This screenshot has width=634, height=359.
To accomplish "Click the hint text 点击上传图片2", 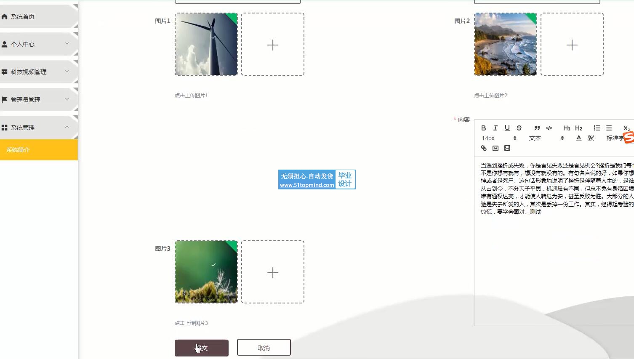I will pyautogui.click(x=491, y=96).
